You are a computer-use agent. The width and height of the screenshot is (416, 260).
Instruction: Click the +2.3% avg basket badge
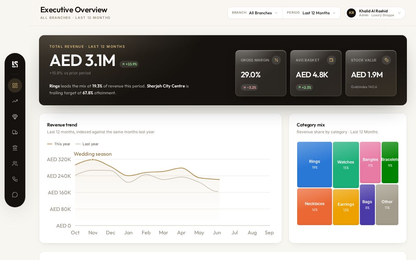tap(304, 87)
